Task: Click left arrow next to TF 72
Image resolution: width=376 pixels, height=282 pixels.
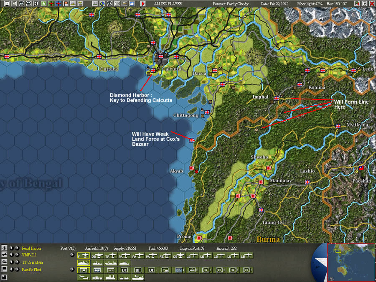Action: (x=12, y=262)
